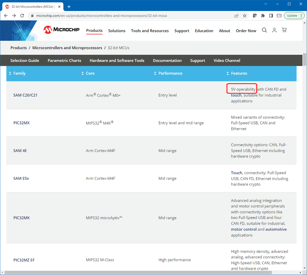The image size is (307, 275).
Task: Open the Chrome three-dot menu
Action: click(301, 16)
